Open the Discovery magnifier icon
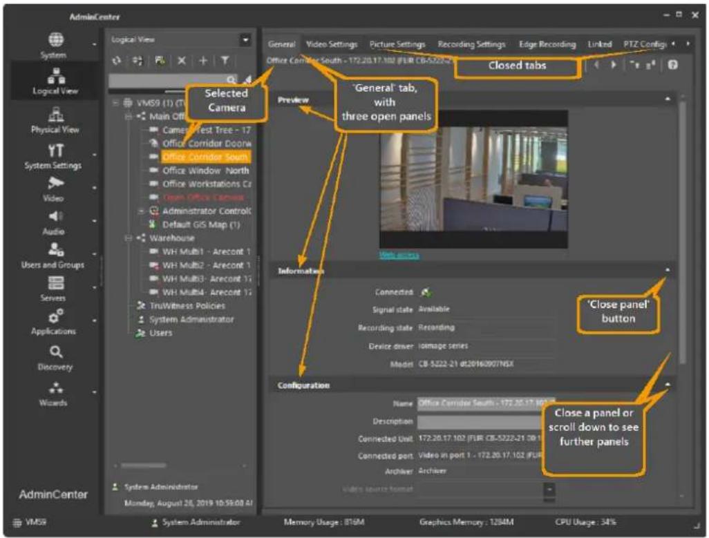This screenshot has width=709, height=538. 56,352
